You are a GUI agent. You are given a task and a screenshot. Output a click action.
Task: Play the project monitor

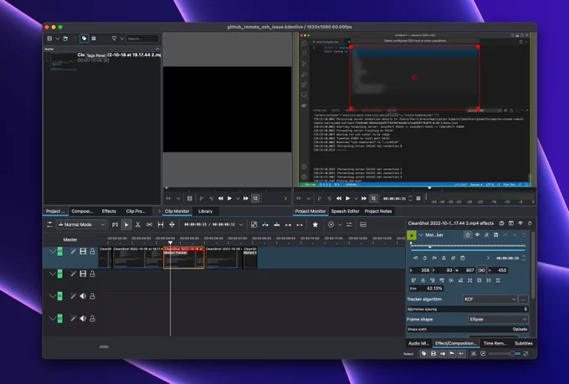pos(347,198)
